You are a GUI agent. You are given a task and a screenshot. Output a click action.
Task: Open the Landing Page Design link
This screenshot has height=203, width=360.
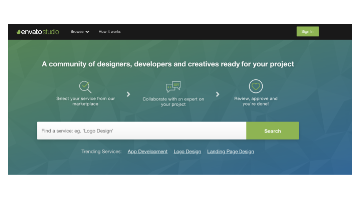231,152
